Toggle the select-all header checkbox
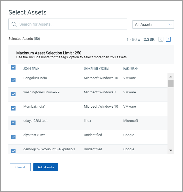This screenshot has height=192, width=183. [x=13, y=67]
